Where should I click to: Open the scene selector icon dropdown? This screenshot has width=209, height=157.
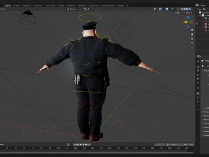197,5
